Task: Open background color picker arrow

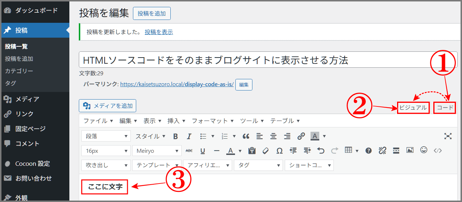Action: coord(324,136)
